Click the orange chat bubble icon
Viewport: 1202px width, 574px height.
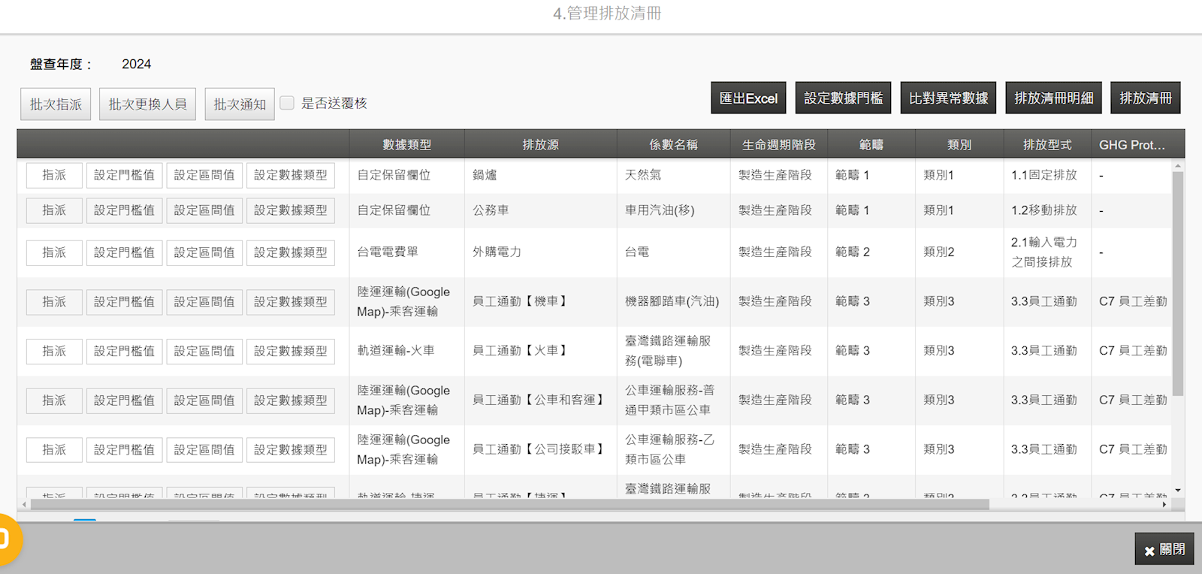tap(8, 539)
